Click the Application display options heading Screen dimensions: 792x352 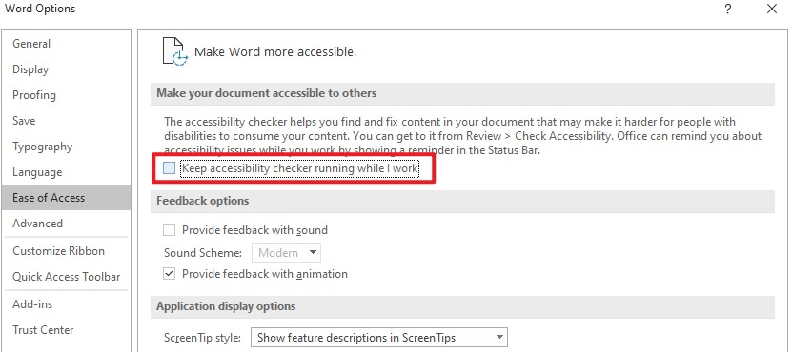coord(226,306)
